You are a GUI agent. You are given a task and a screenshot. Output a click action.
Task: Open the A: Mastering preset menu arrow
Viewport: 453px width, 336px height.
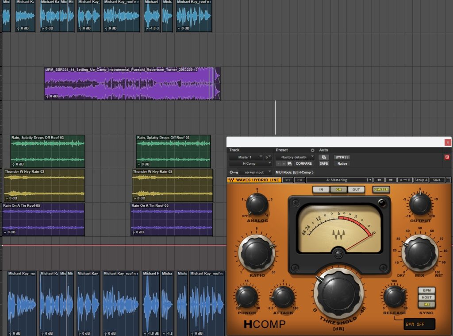(x=369, y=180)
